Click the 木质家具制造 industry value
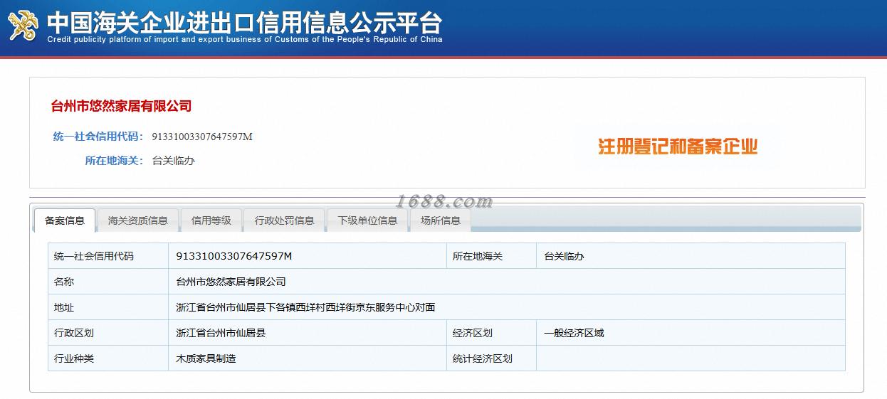The width and height of the screenshot is (887, 399). (x=206, y=358)
